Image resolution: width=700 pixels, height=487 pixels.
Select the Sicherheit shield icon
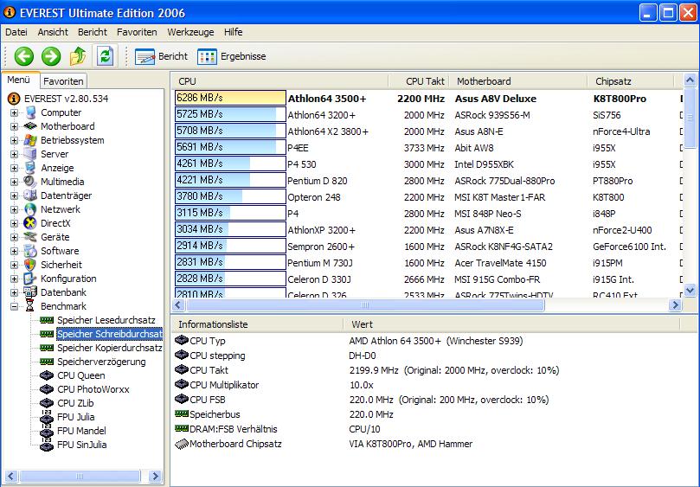tap(30, 265)
